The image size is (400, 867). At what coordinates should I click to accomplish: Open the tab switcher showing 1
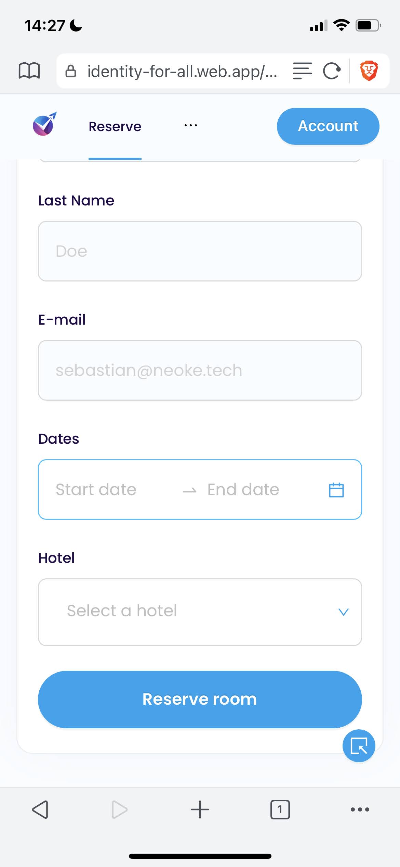point(280,809)
